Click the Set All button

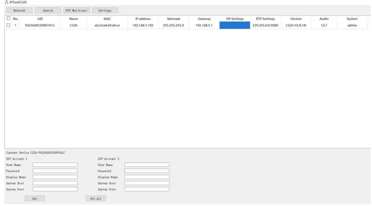coord(96,198)
